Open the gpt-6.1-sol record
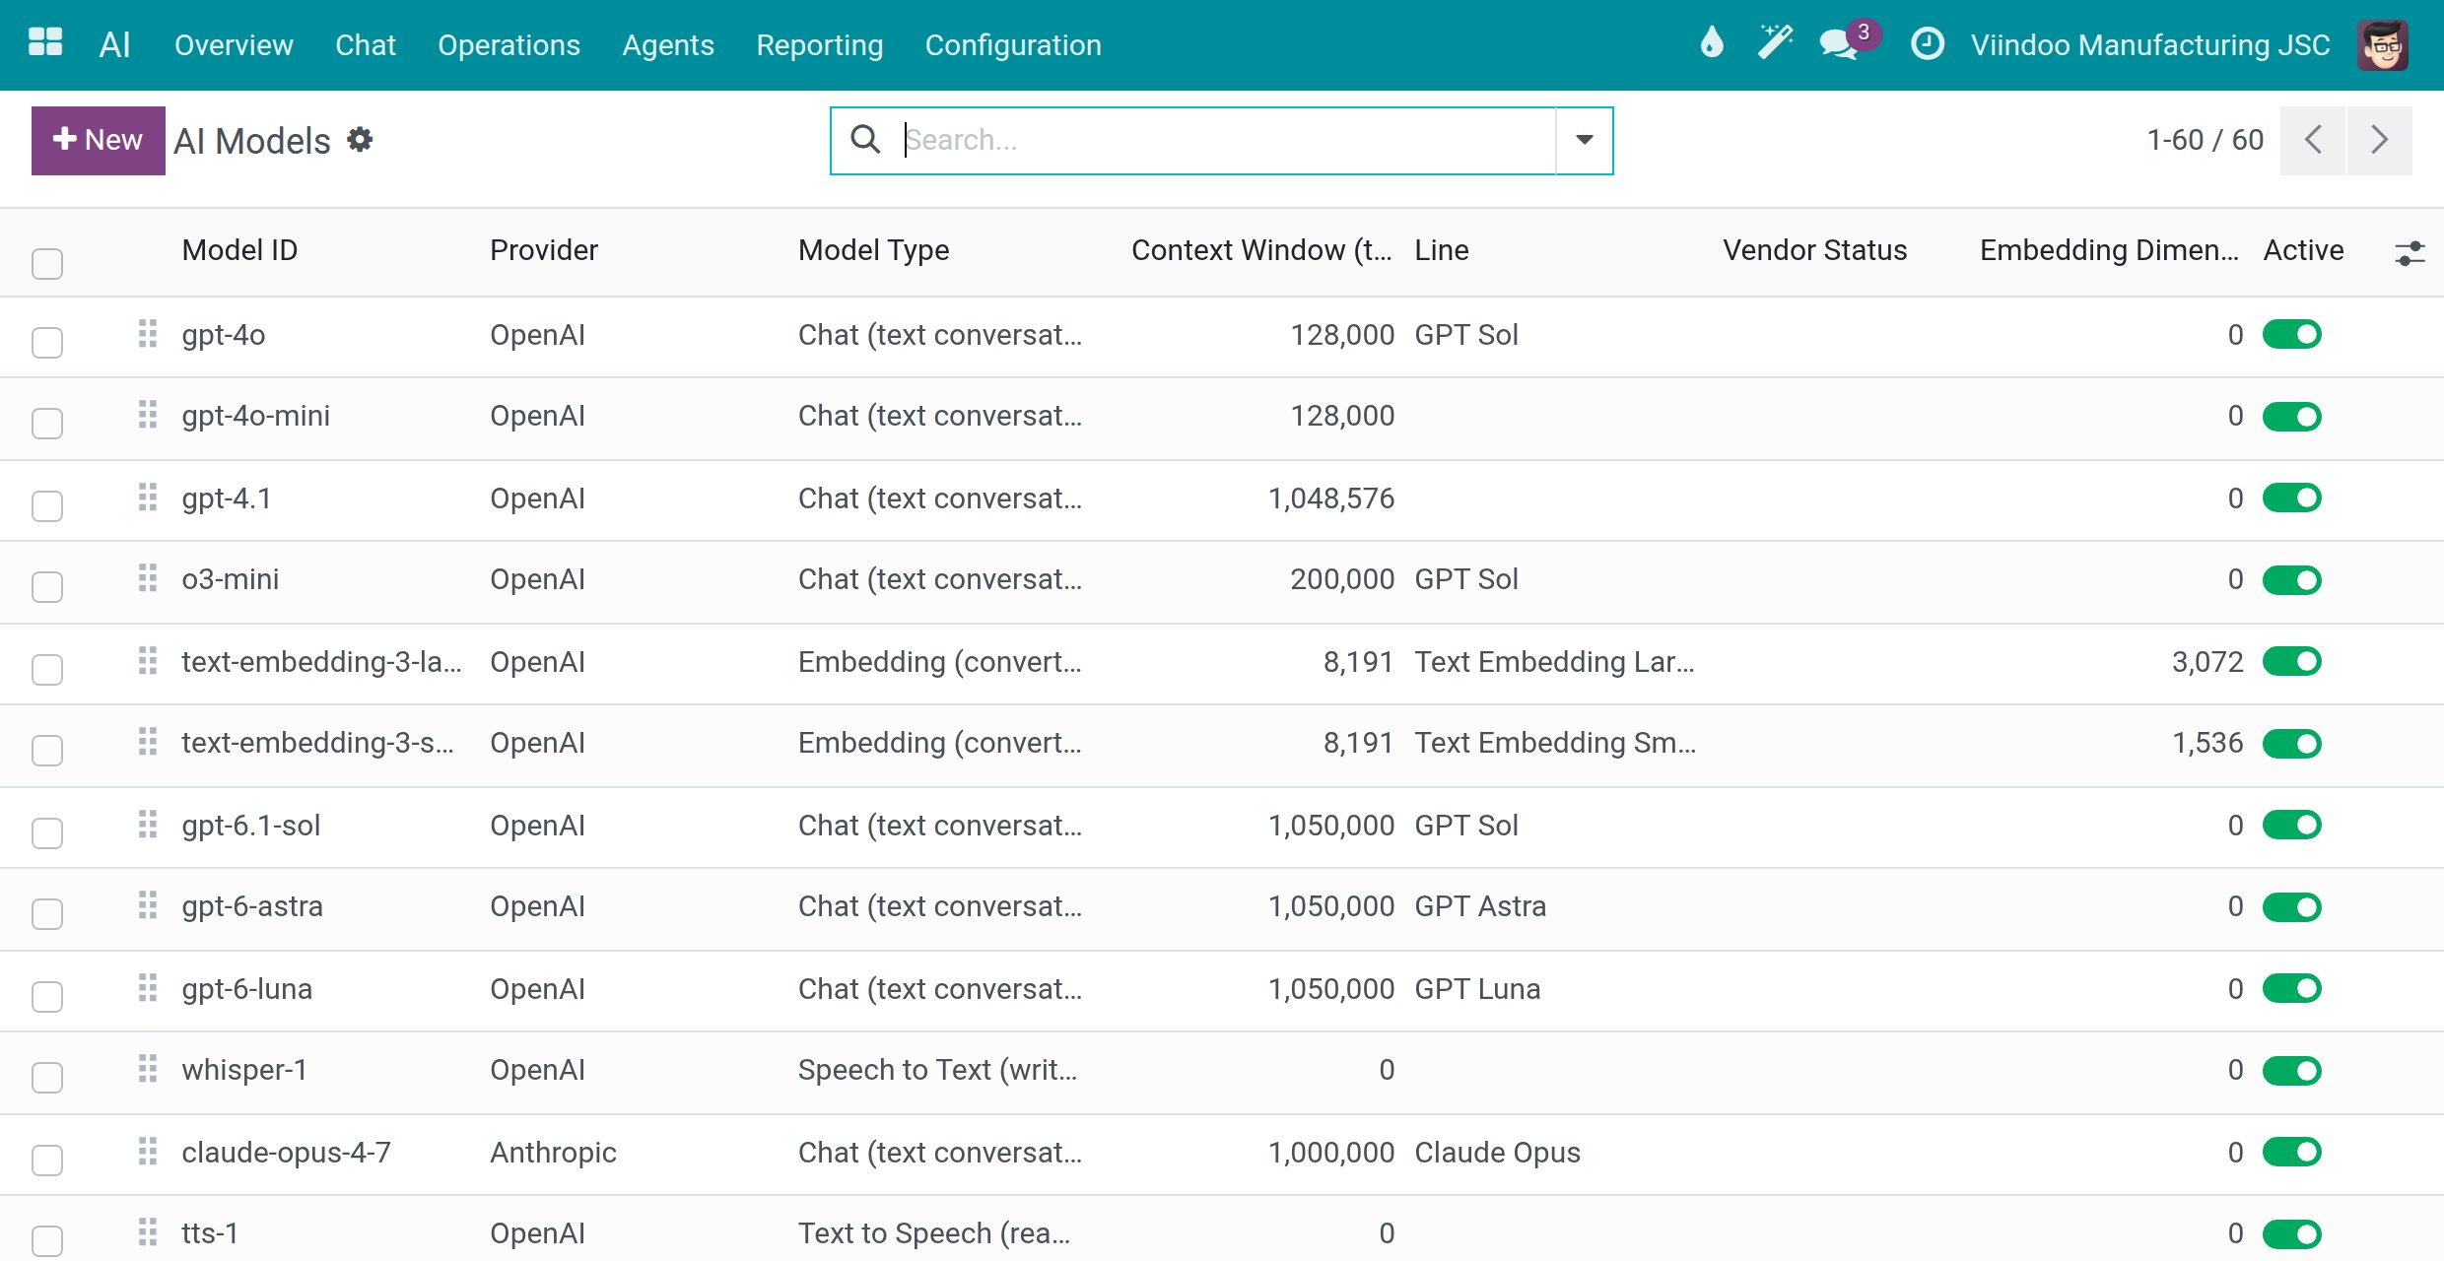Image resolution: width=2444 pixels, height=1261 pixels. point(251,826)
